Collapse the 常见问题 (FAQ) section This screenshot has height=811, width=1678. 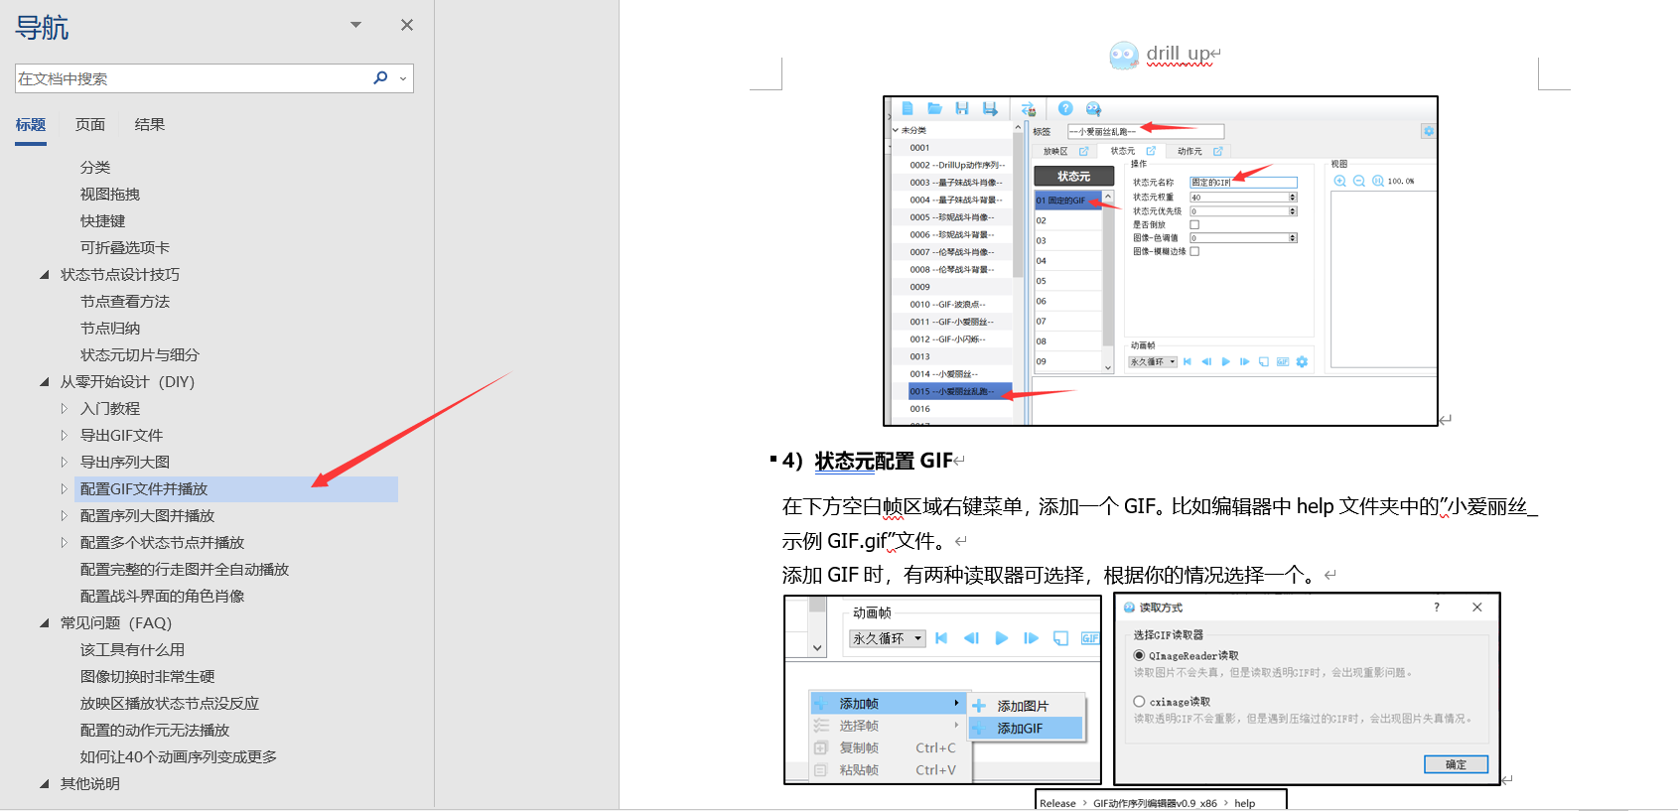(44, 623)
